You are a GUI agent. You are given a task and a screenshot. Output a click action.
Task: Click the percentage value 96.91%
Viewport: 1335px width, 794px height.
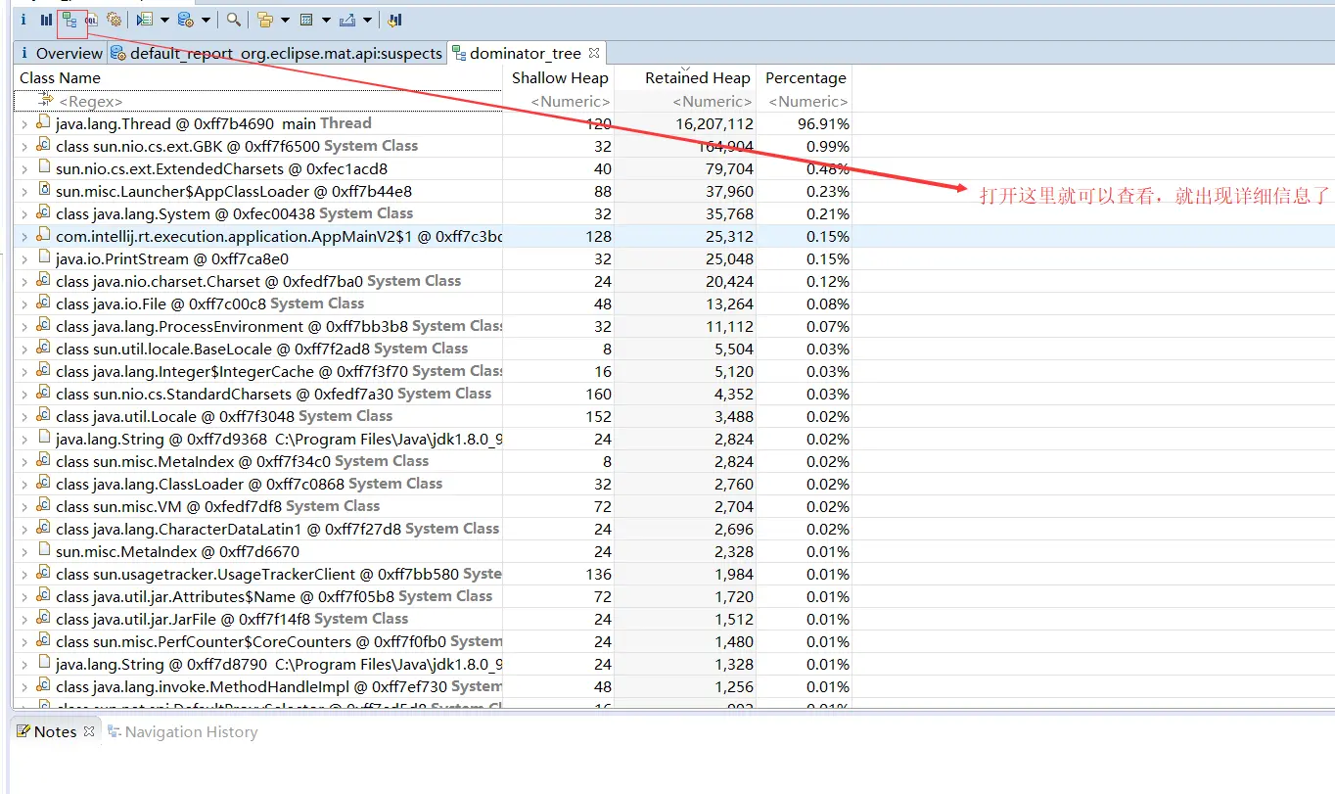(822, 124)
